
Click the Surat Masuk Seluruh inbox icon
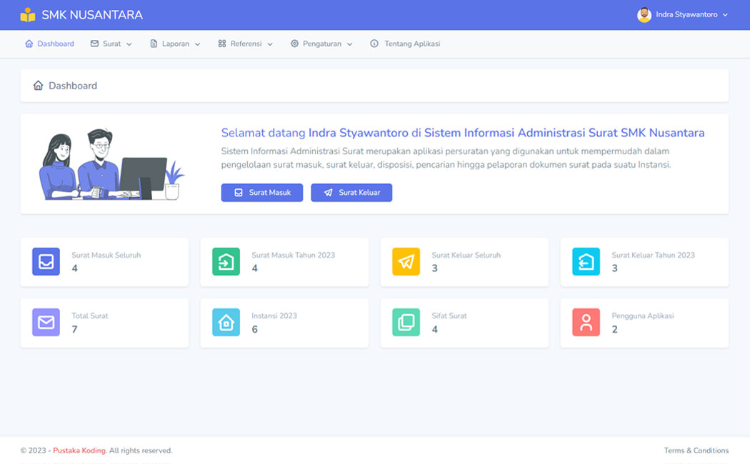click(x=46, y=261)
